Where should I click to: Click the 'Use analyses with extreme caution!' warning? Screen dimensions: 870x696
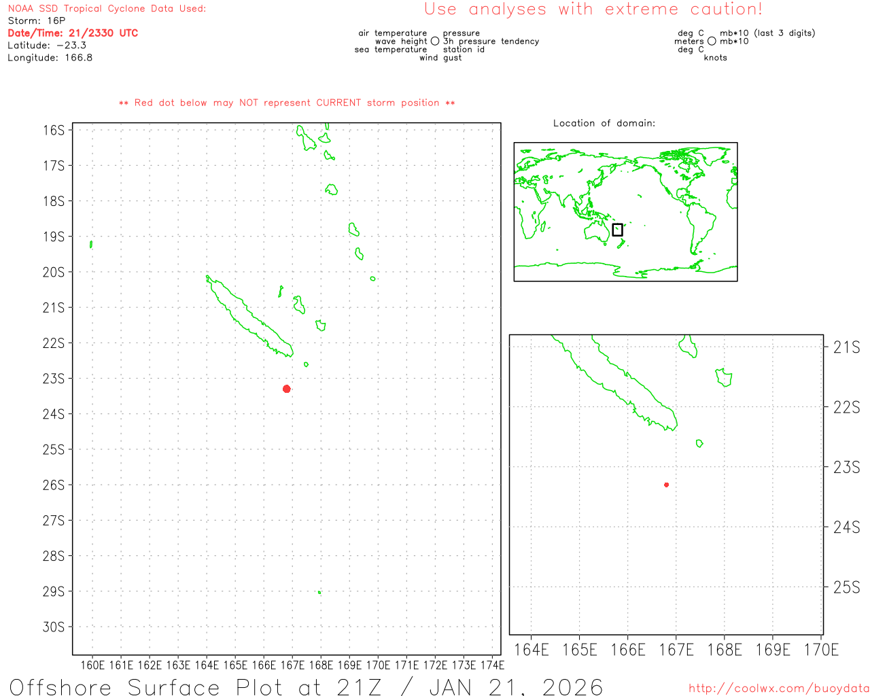593,10
